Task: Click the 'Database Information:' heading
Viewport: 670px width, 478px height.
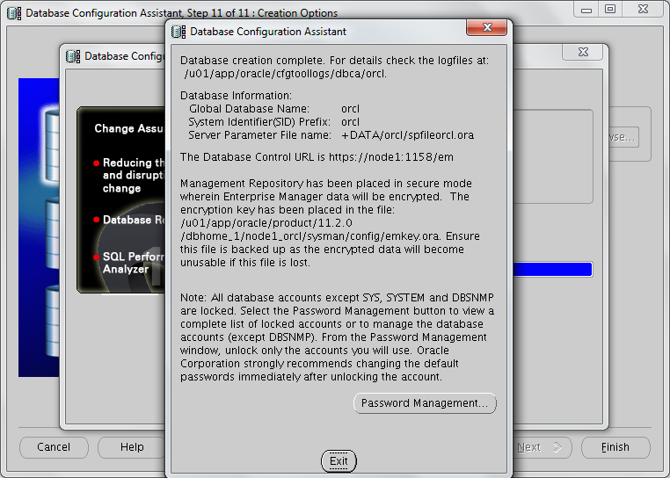Action: pos(236,96)
